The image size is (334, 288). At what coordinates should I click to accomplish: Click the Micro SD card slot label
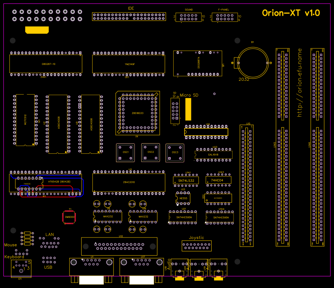pos(189,95)
